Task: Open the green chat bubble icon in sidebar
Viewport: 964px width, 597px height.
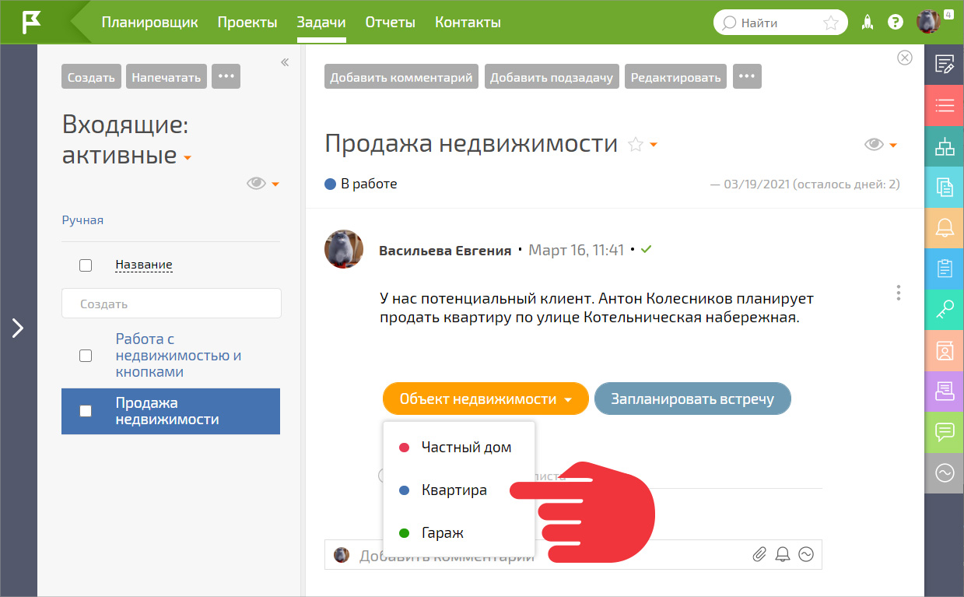Action: click(945, 432)
